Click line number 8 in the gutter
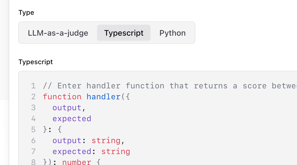Screen dimensions: 297x165 click(x=33, y=162)
